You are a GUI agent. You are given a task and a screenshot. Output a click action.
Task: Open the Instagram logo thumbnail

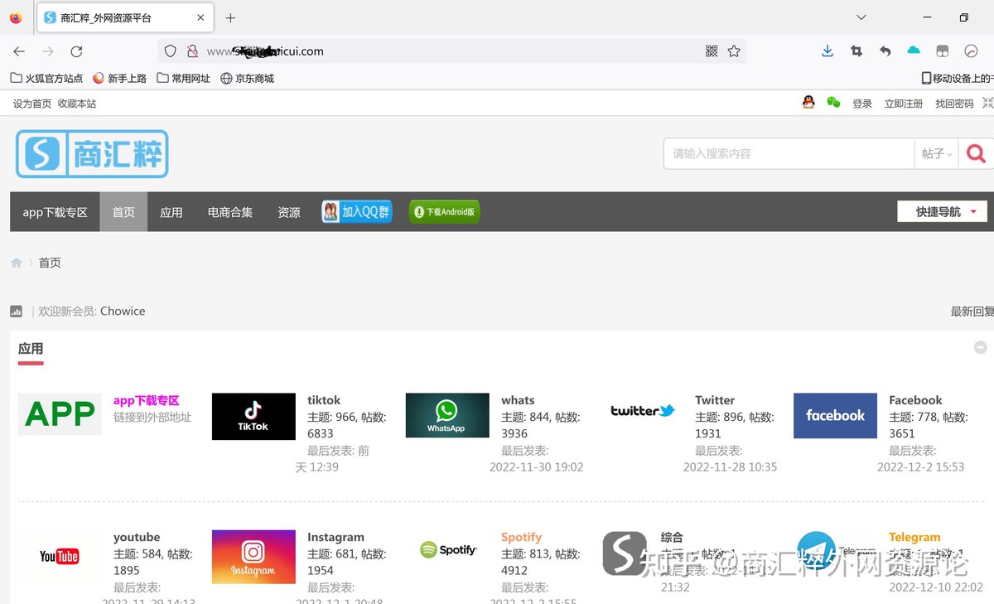tap(253, 557)
